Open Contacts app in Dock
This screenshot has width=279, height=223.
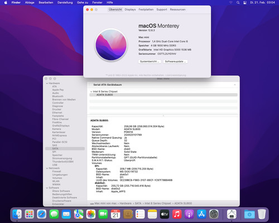point(128,214)
